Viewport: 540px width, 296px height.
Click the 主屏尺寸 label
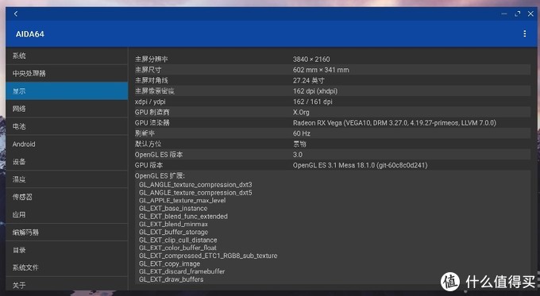coord(148,70)
